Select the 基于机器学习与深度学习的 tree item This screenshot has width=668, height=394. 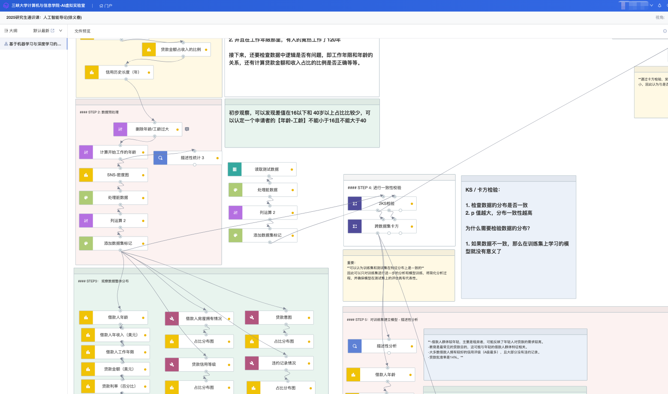(33, 44)
